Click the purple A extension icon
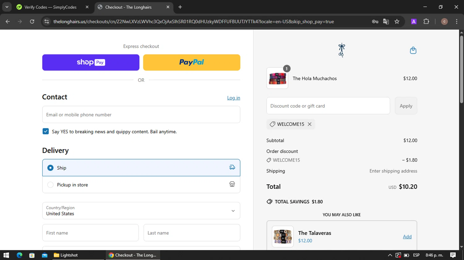 click(x=414, y=22)
